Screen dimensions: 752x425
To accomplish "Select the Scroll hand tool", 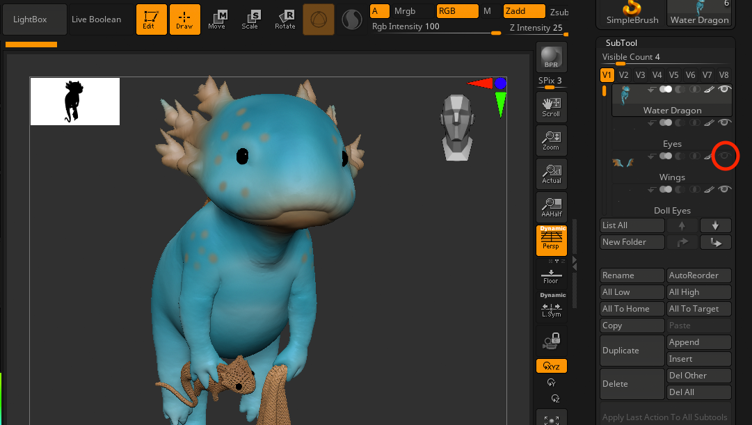I will coord(552,107).
